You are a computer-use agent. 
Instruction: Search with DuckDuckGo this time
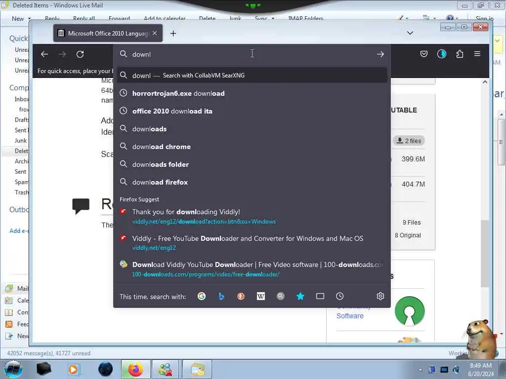point(241,296)
